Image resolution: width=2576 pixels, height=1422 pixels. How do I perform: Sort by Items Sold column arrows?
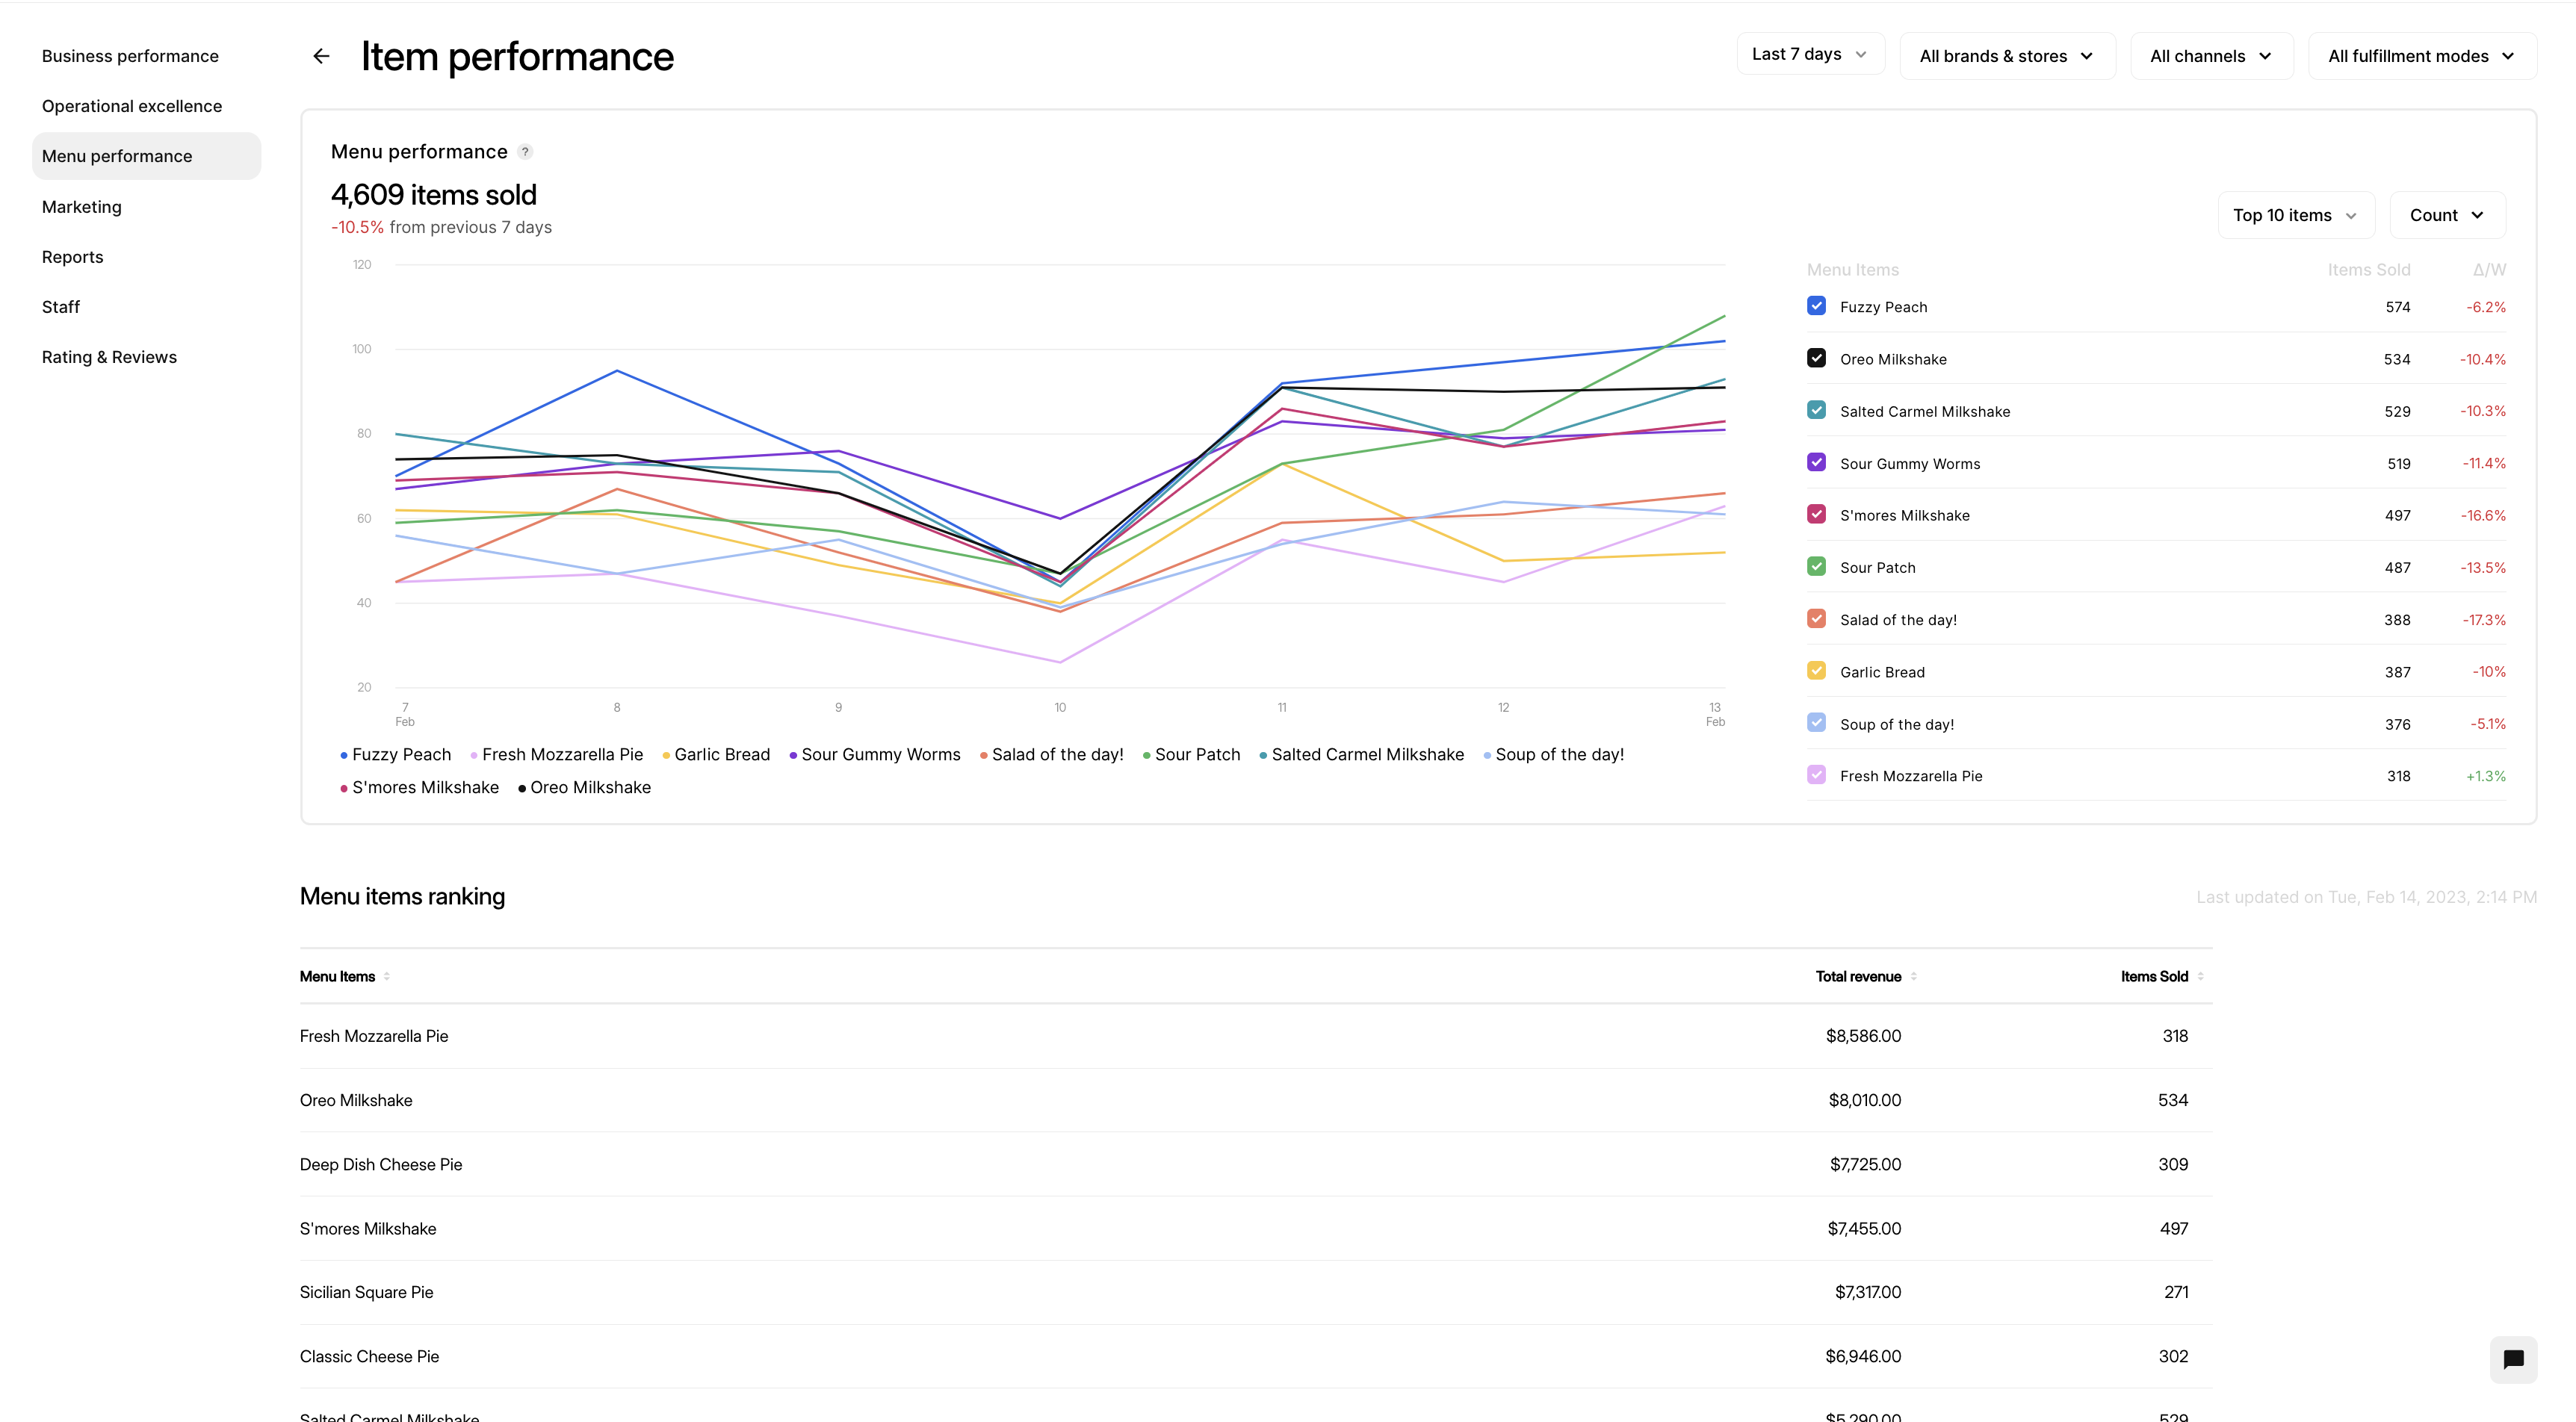click(x=2200, y=977)
